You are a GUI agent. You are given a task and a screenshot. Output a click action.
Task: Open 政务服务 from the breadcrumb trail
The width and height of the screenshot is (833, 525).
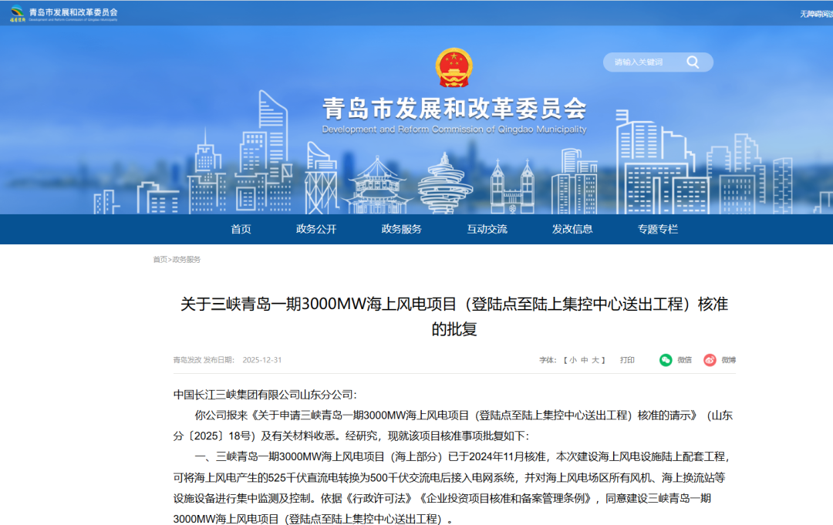pos(187,259)
